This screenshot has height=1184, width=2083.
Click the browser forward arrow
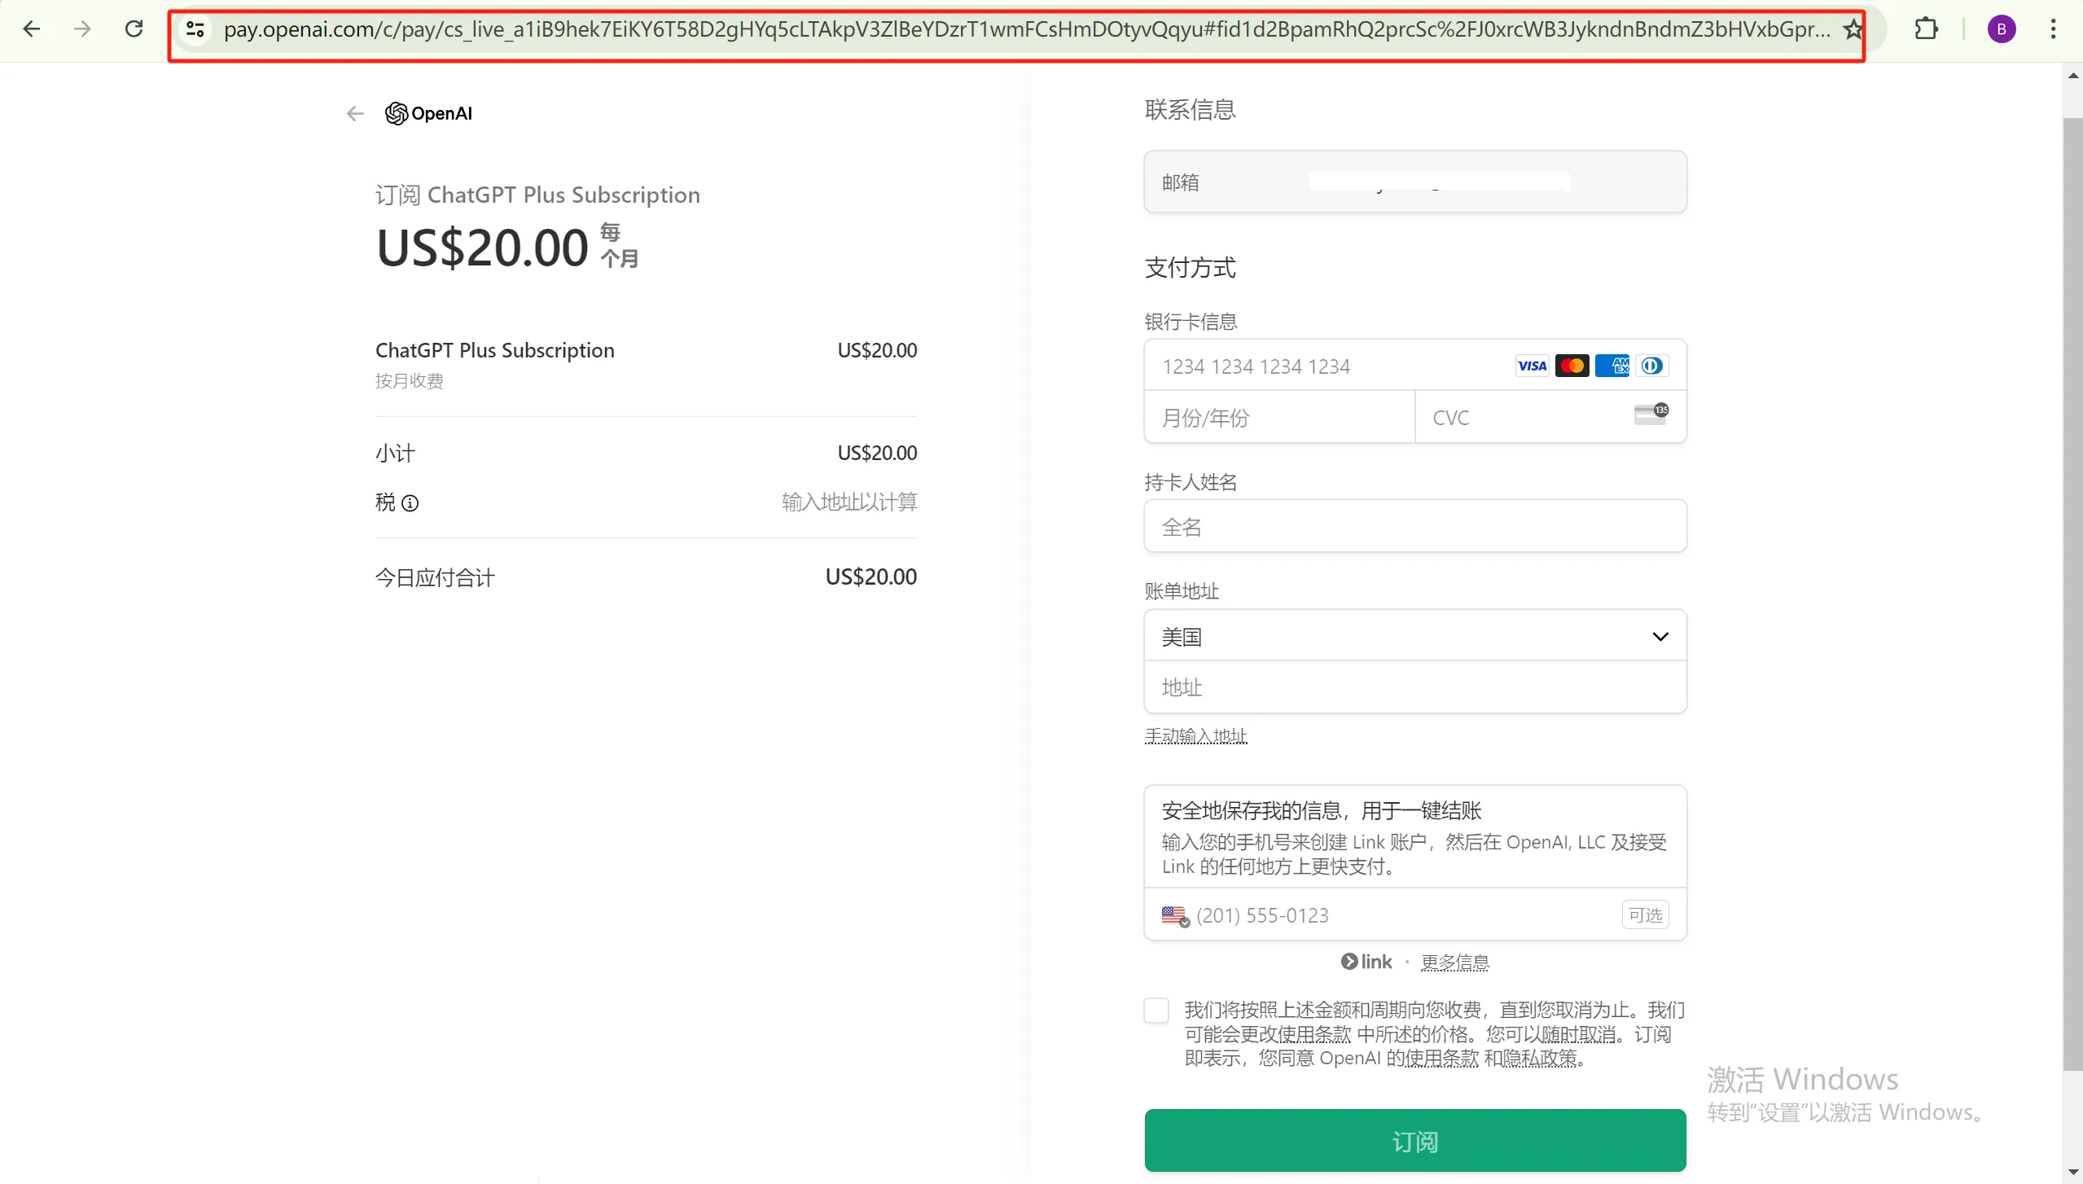click(82, 29)
